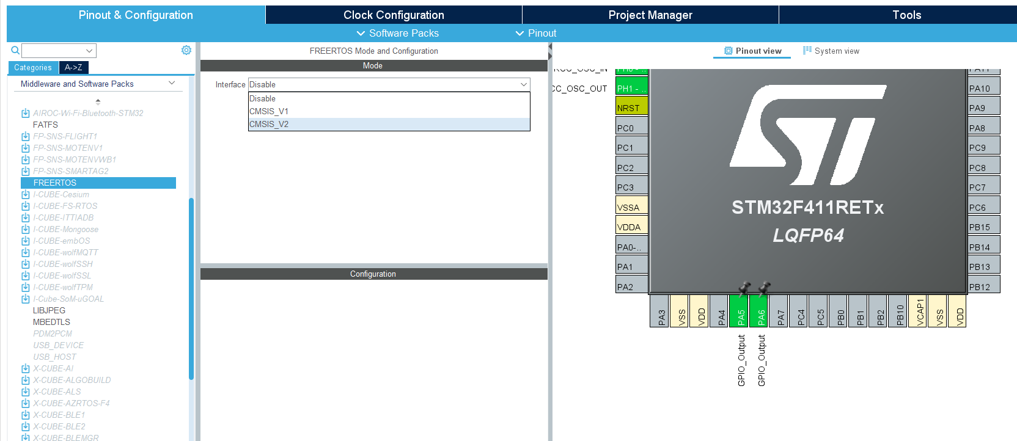1017x441 pixels.
Task: Click download icon beside FP-SNS-MOTENVWB1
Action: pos(26,159)
